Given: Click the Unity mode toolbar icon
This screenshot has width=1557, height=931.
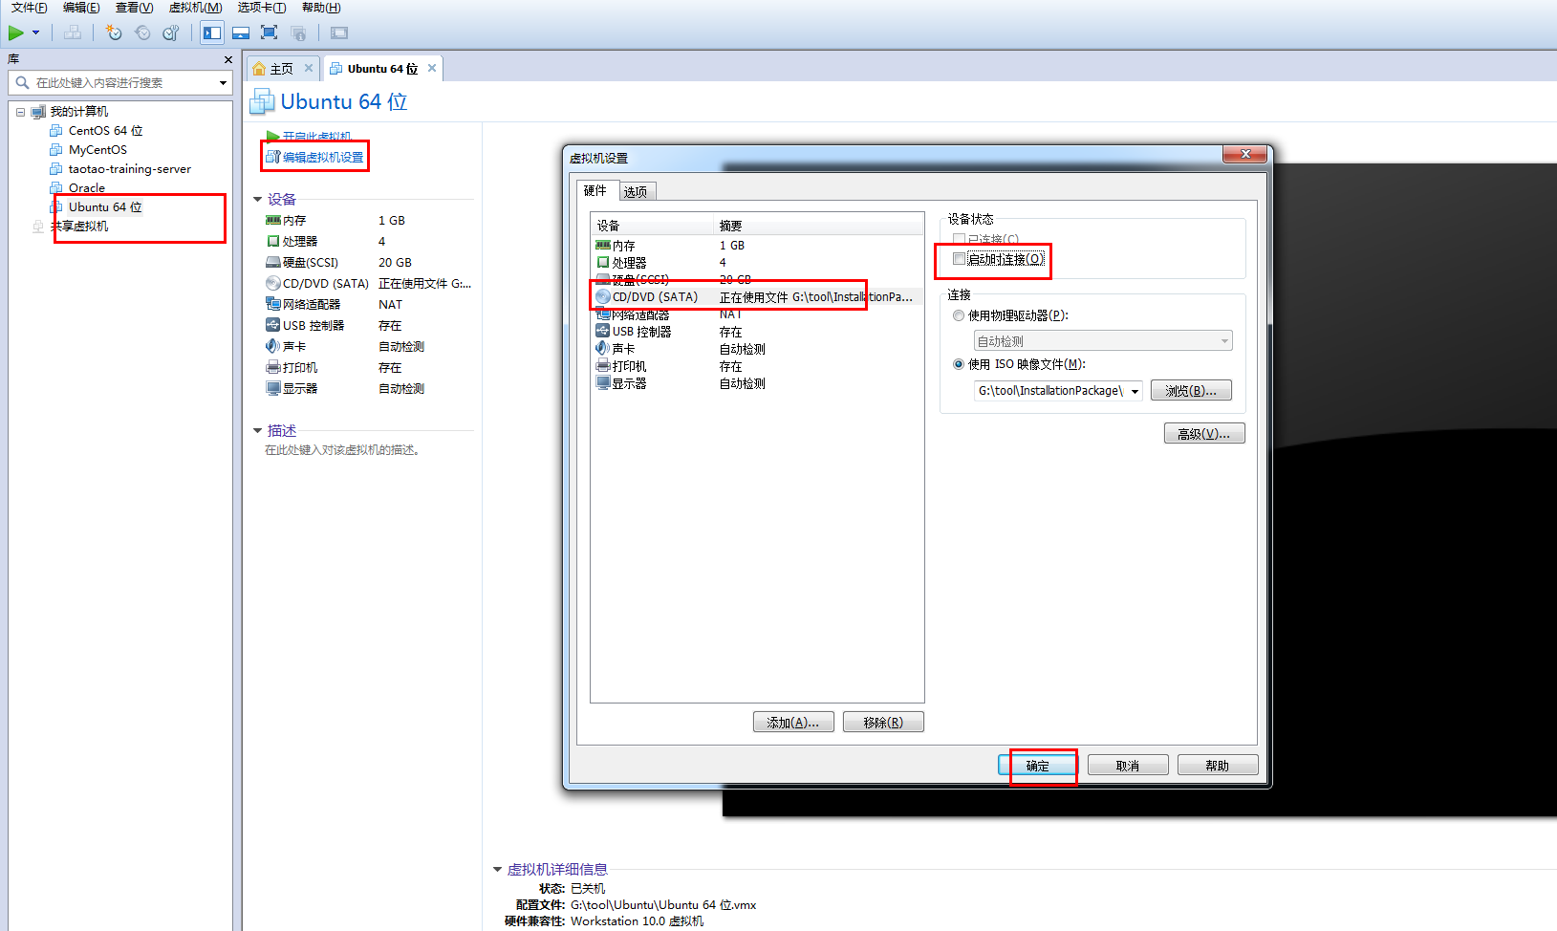Looking at the screenshot, I should tap(299, 32).
